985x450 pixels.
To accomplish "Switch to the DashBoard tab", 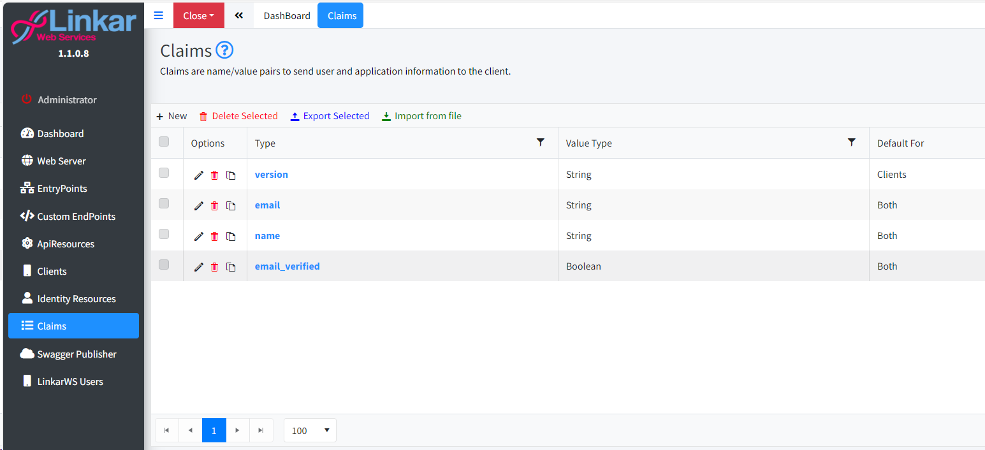I will [x=287, y=15].
